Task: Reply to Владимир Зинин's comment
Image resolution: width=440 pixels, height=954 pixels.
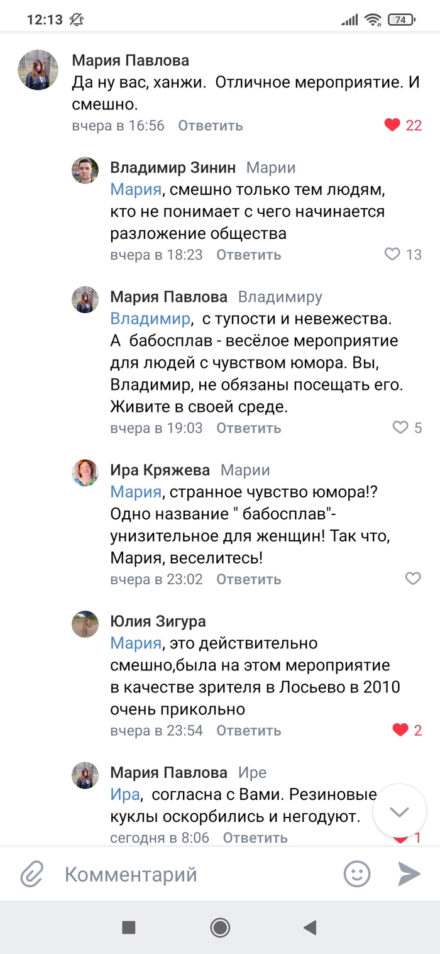Action: pyautogui.click(x=248, y=255)
